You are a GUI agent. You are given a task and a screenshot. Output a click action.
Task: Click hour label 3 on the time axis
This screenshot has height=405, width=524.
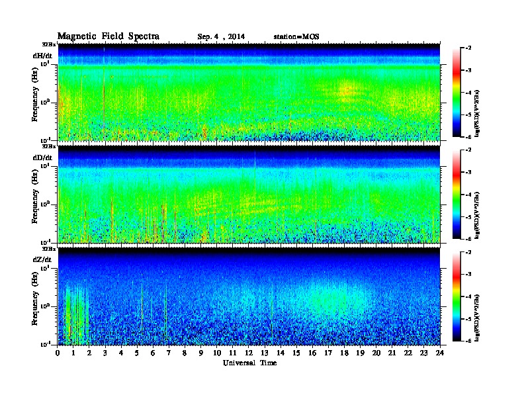(x=106, y=353)
